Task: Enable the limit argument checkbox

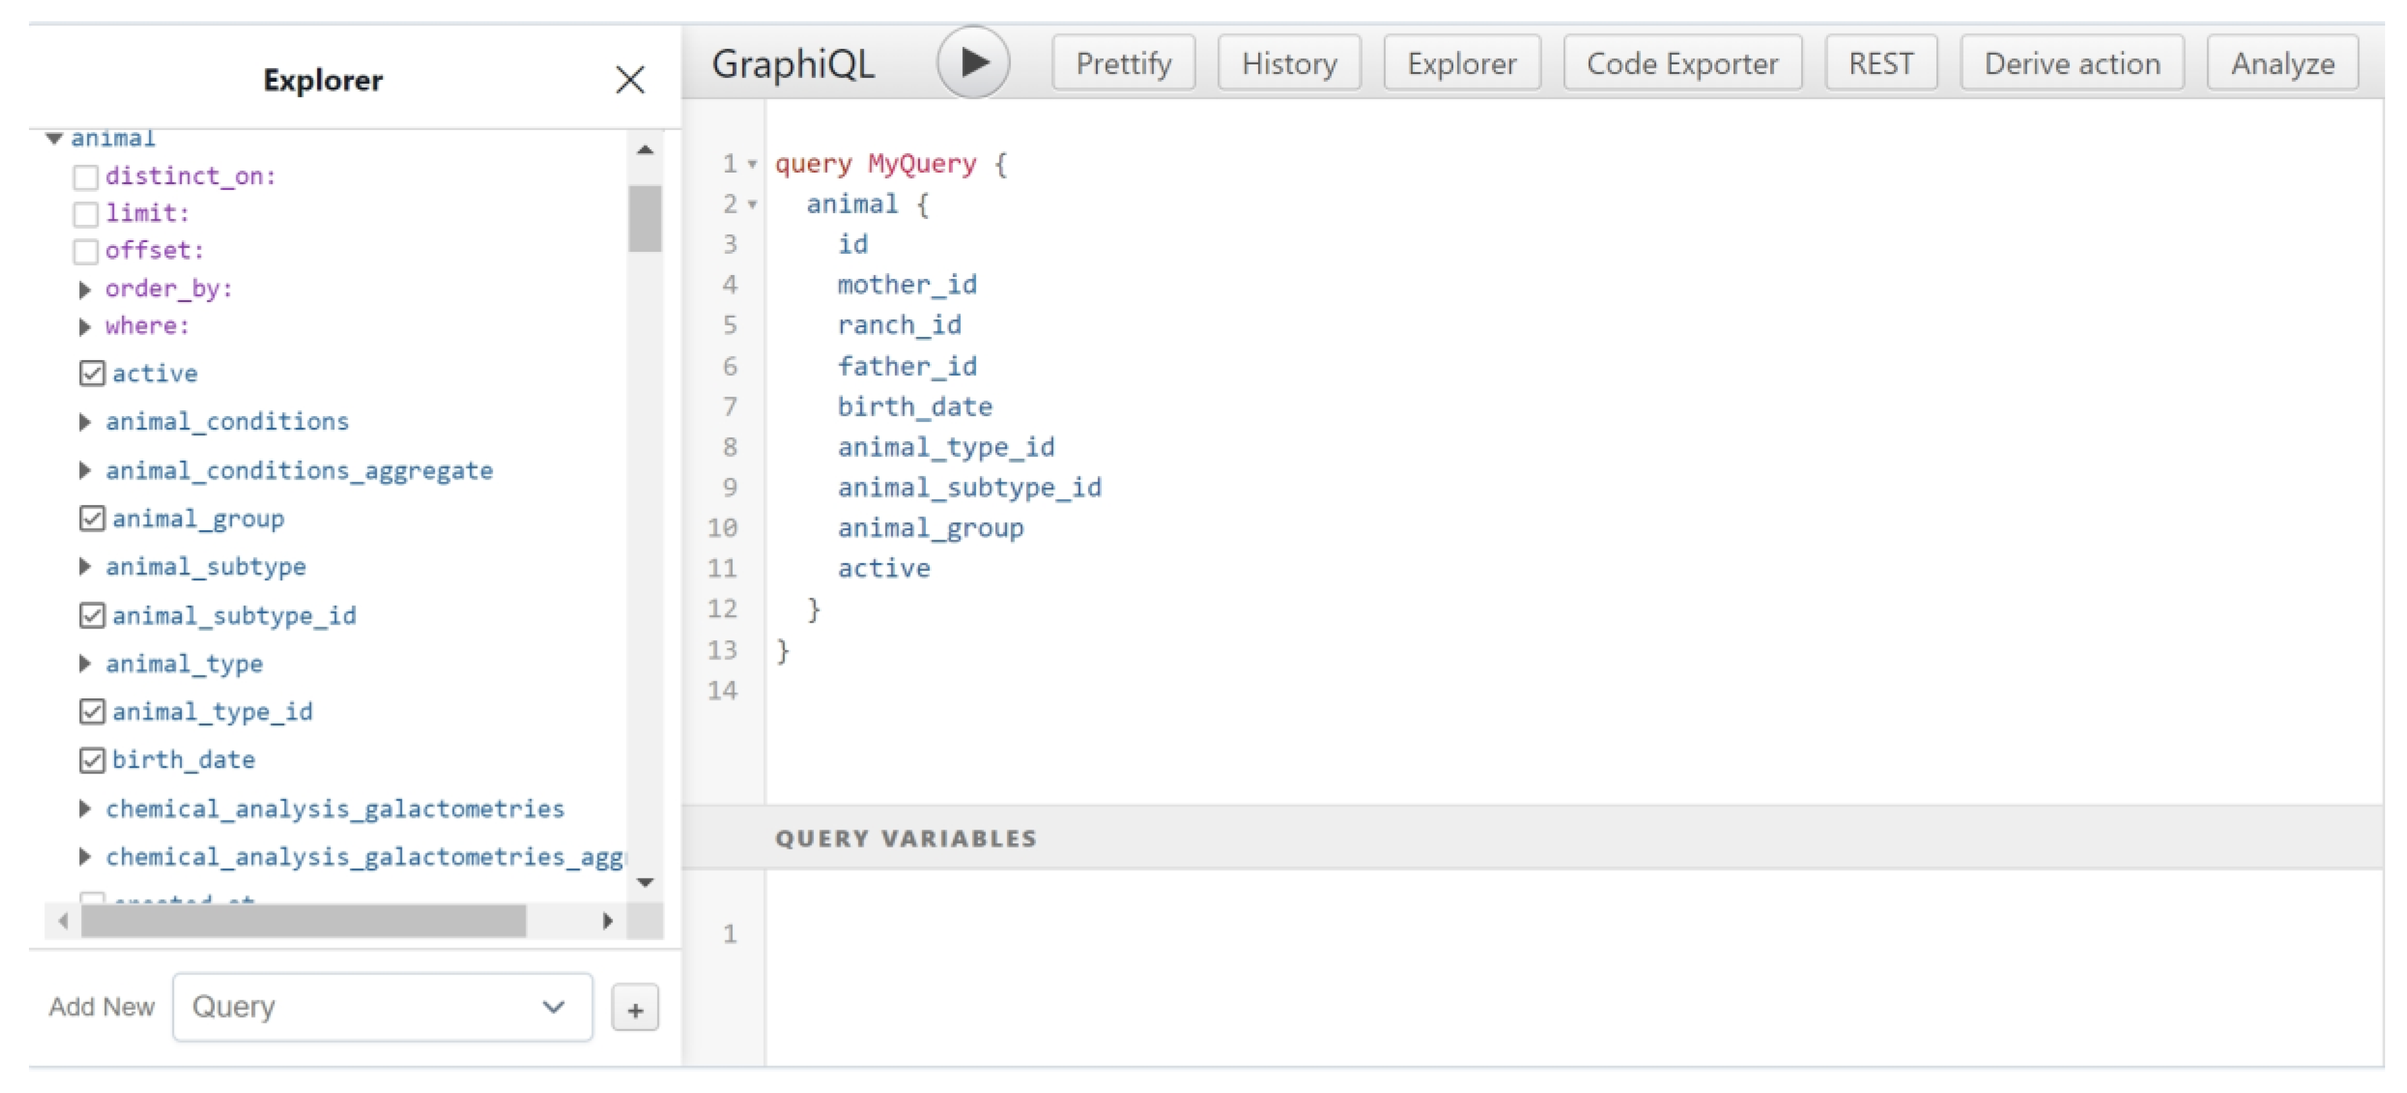Action: [86, 214]
